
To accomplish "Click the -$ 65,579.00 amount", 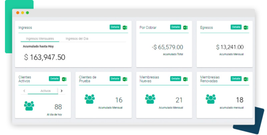I will pos(168,47).
